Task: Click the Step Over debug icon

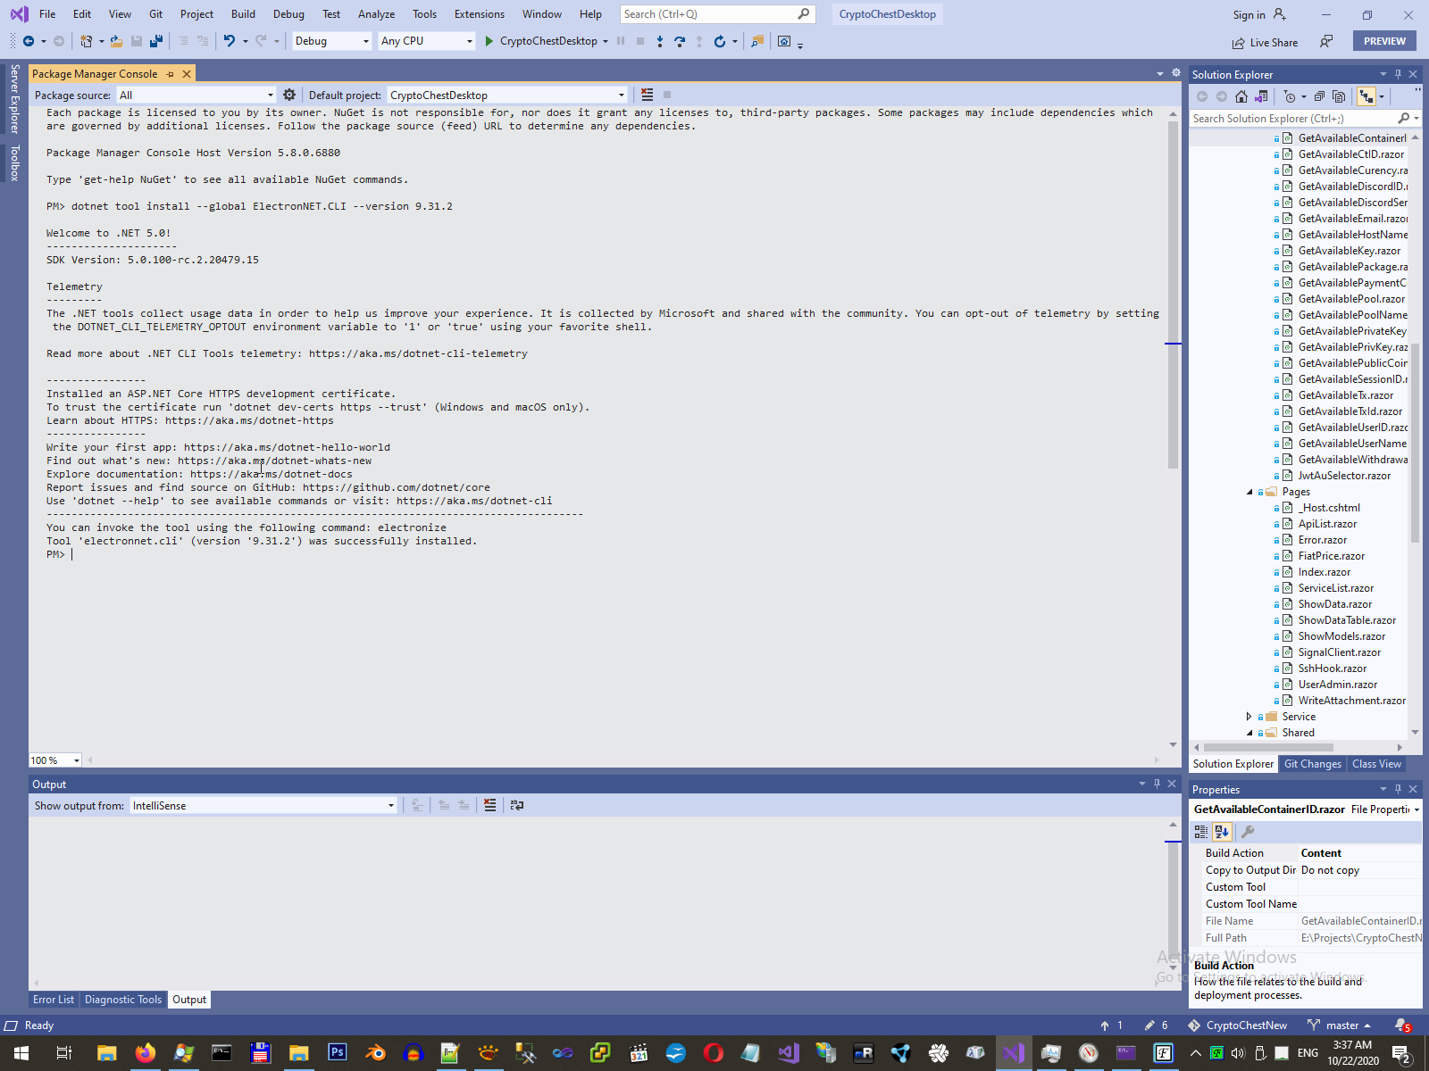Action: [x=680, y=41]
